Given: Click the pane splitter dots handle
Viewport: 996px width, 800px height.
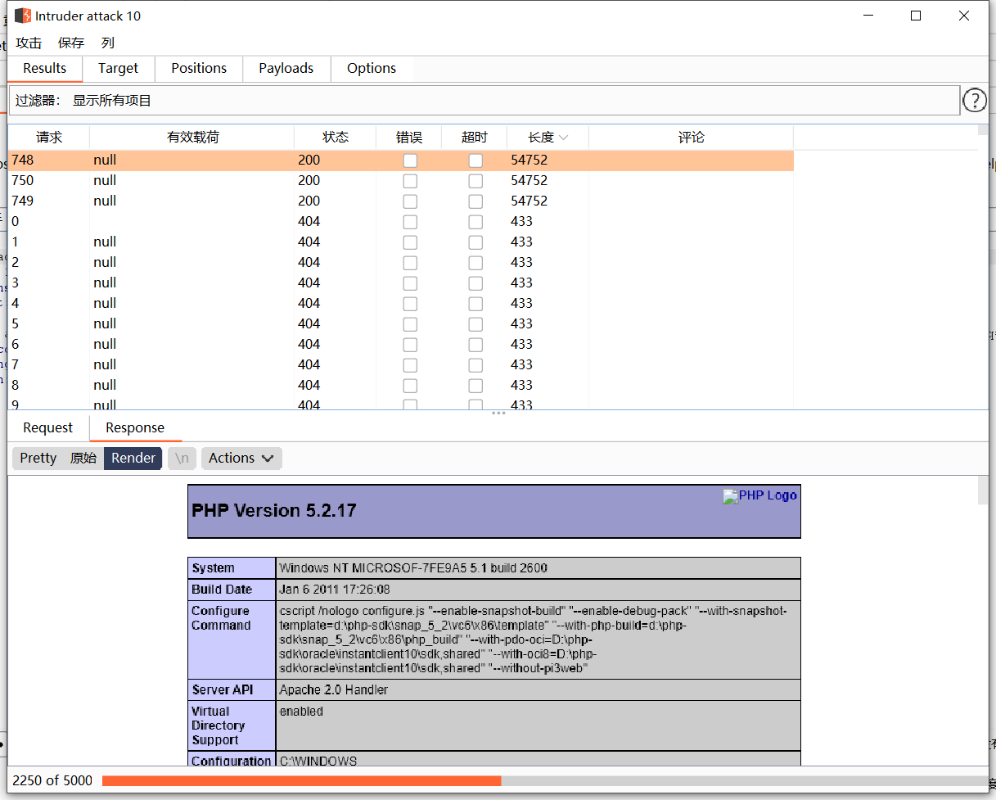Looking at the screenshot, I should pyautogui.click(x=498, y=413).
